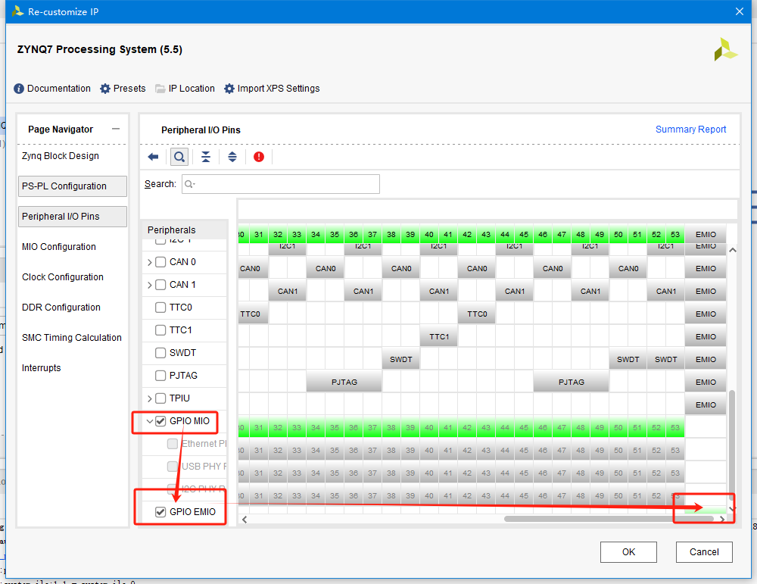The image size is (757, 584).
Task: Expand the TPIU tree node
Action: (x=149, y=398)
